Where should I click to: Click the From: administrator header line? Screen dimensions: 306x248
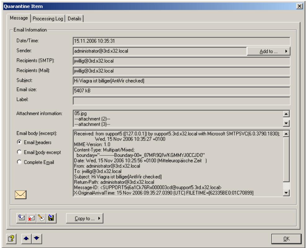[107, 166]
